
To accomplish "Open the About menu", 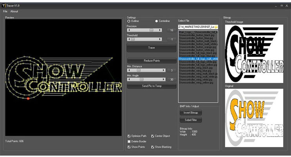I will click(14, 11).
